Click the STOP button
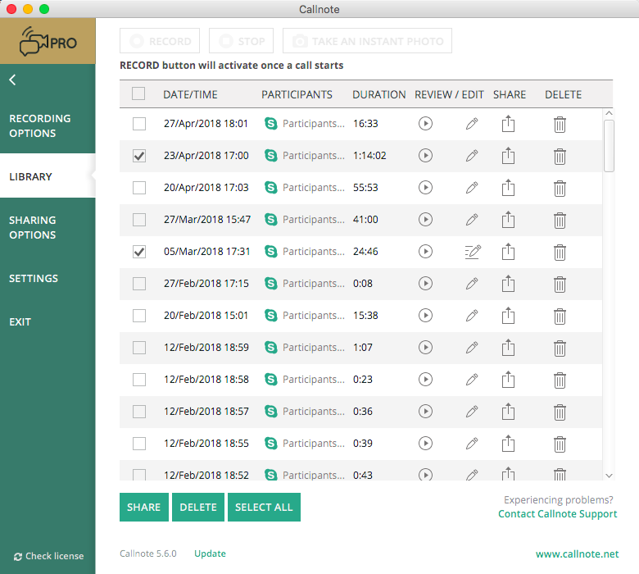 tap(241, 41)
